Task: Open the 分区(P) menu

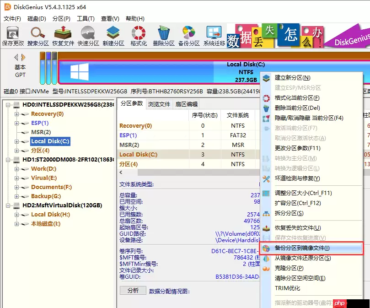Action: [61, 18]
